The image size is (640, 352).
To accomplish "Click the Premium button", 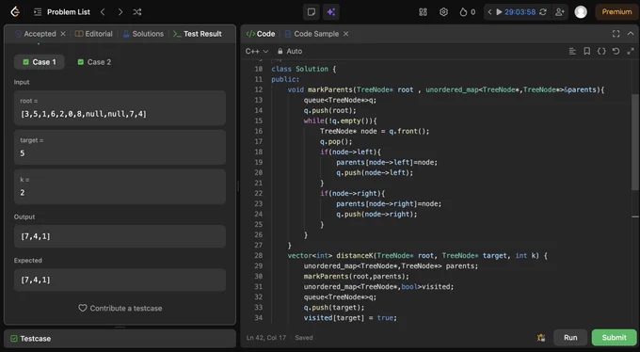I will click(x=616, y=12).
